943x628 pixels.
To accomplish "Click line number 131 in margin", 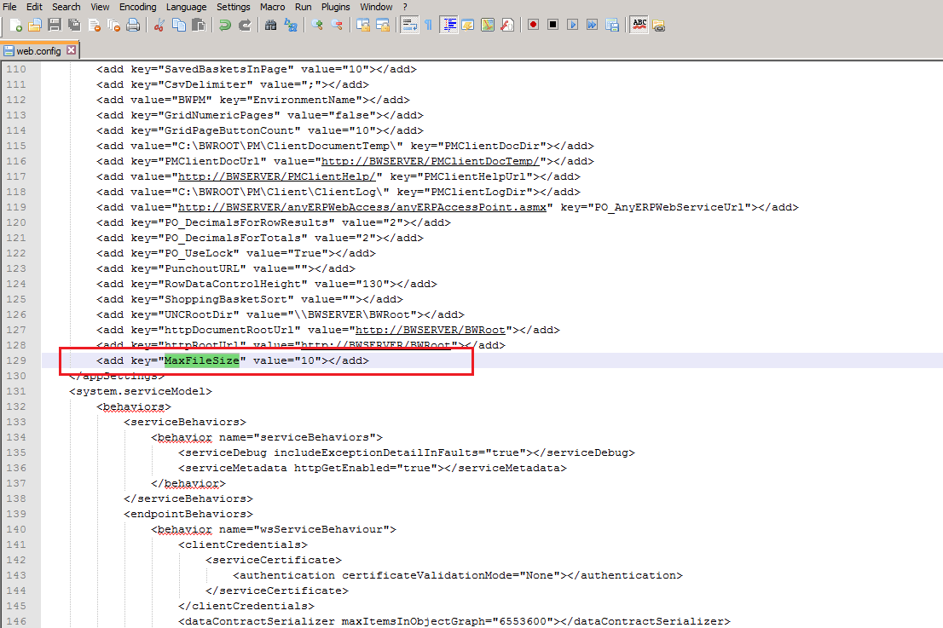I will click(16, 391).
